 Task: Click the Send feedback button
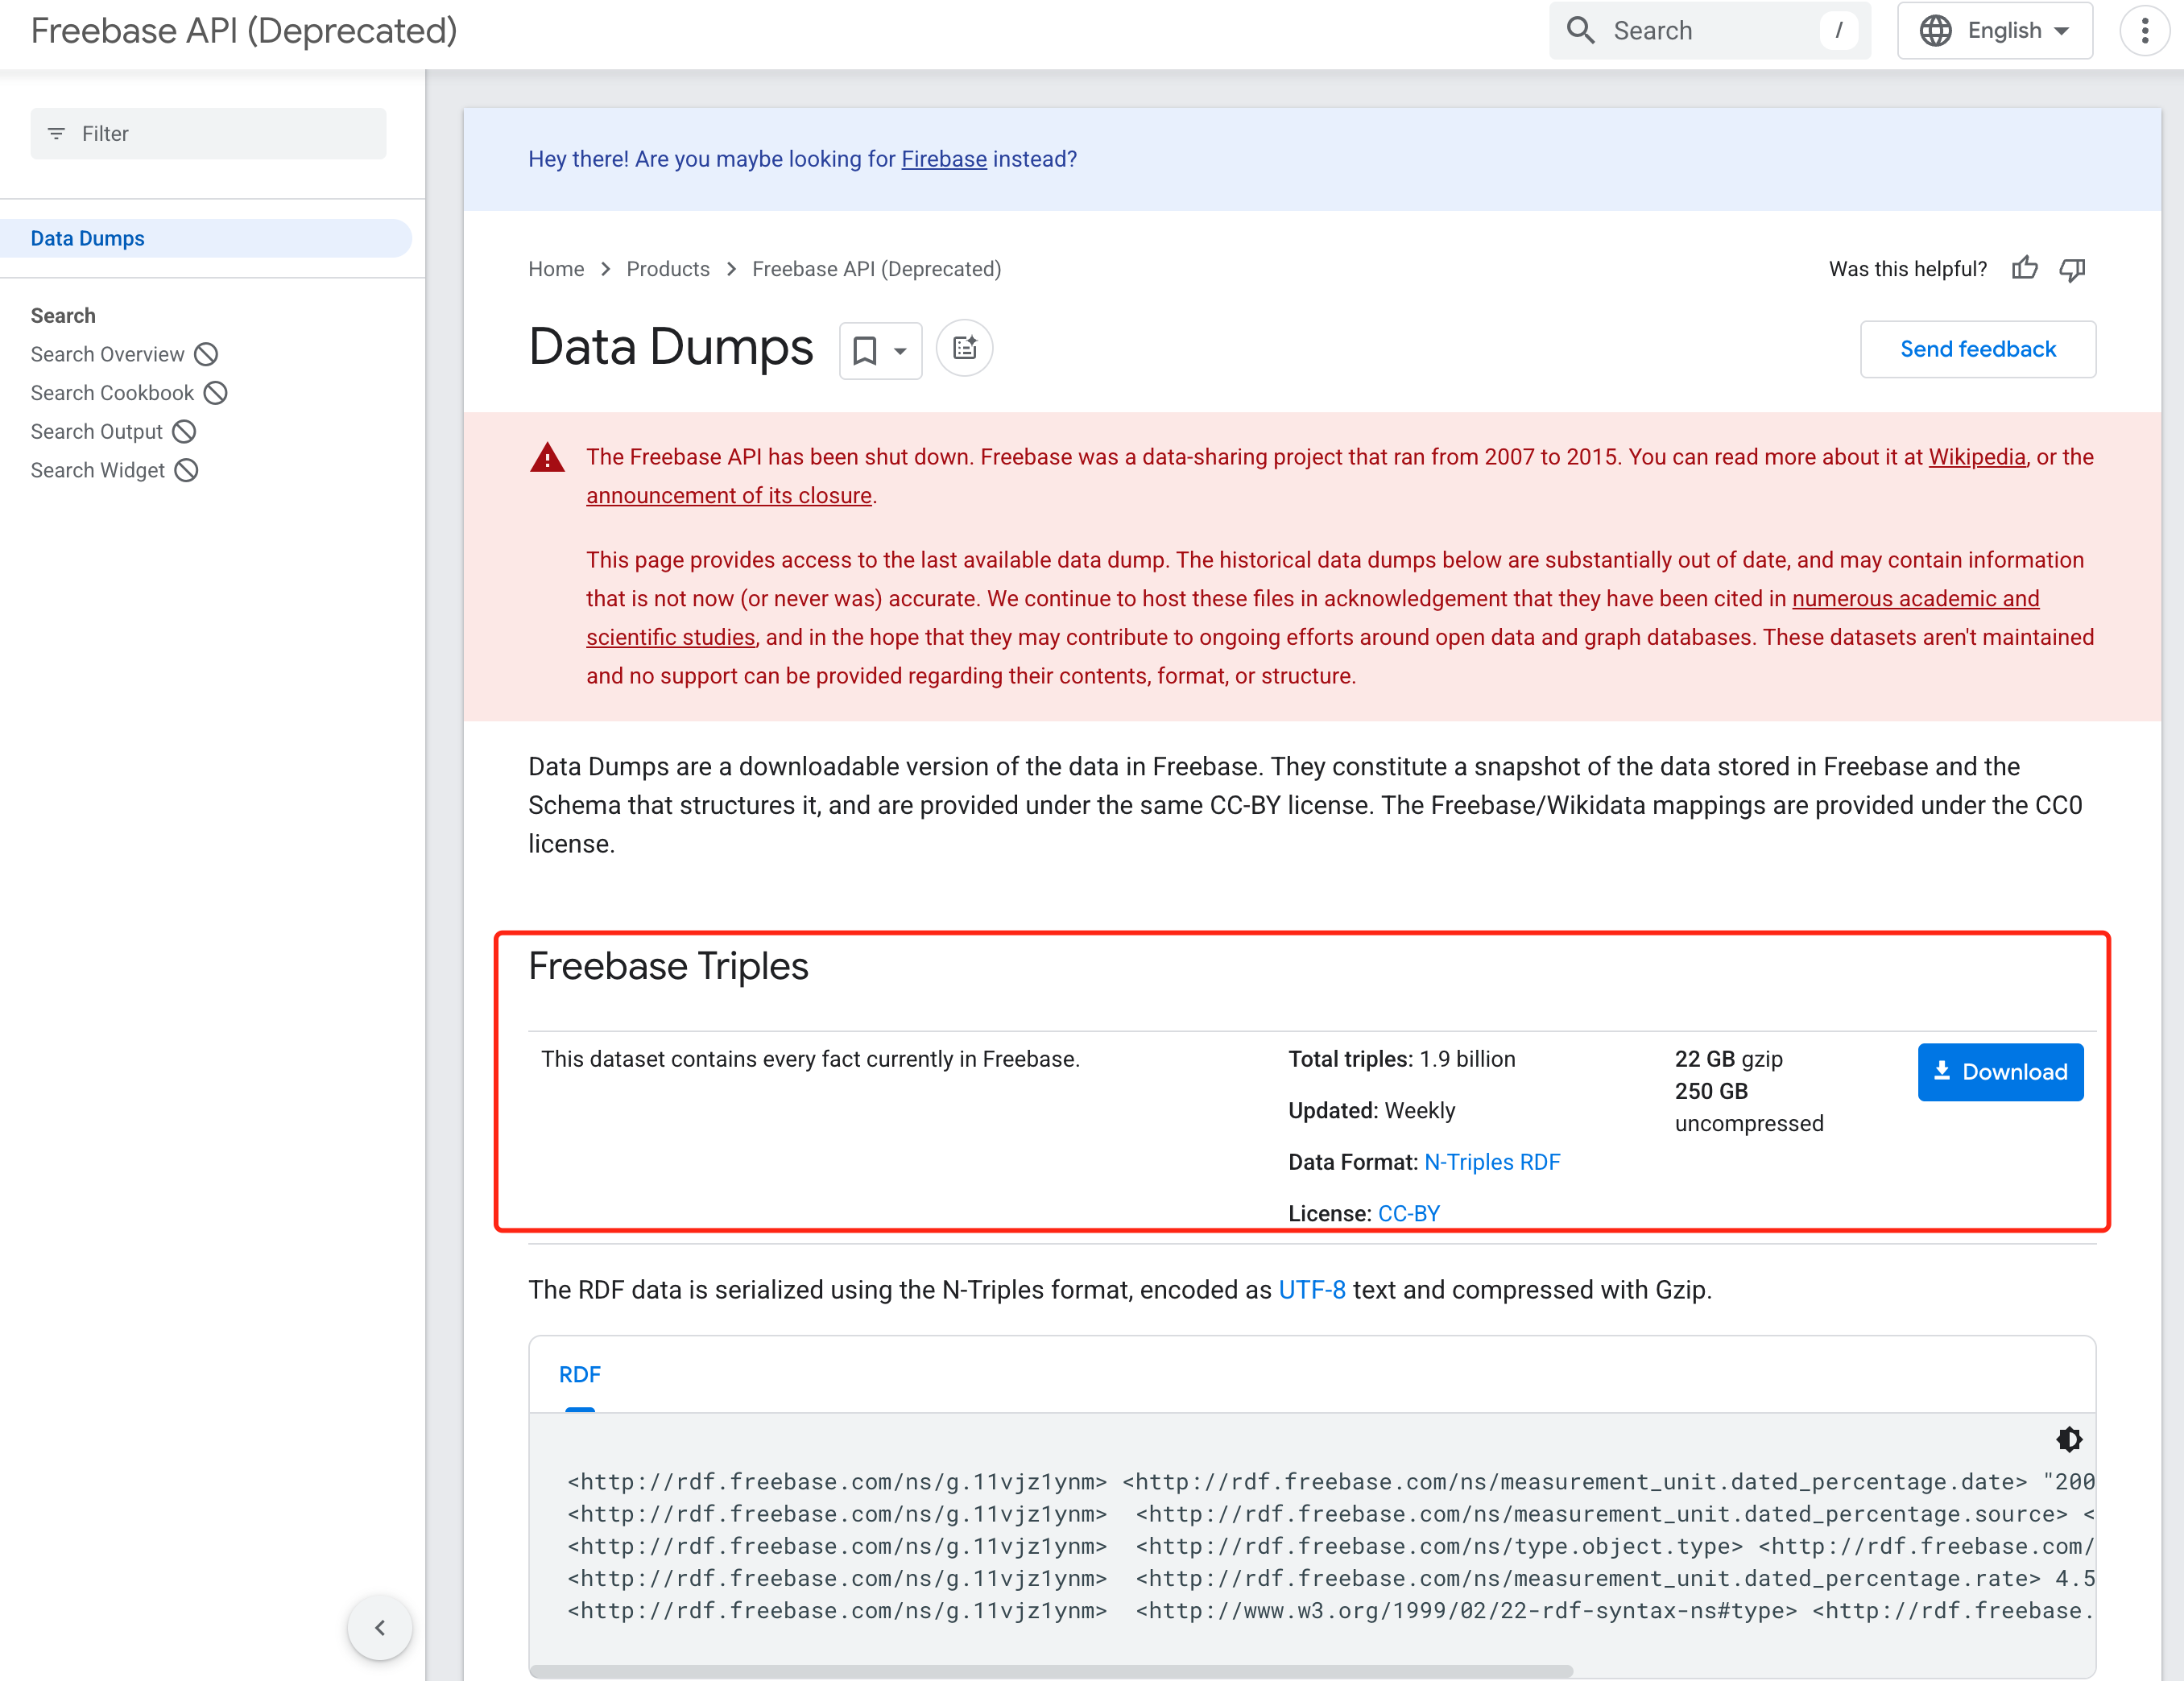[x=1977, y=349]
